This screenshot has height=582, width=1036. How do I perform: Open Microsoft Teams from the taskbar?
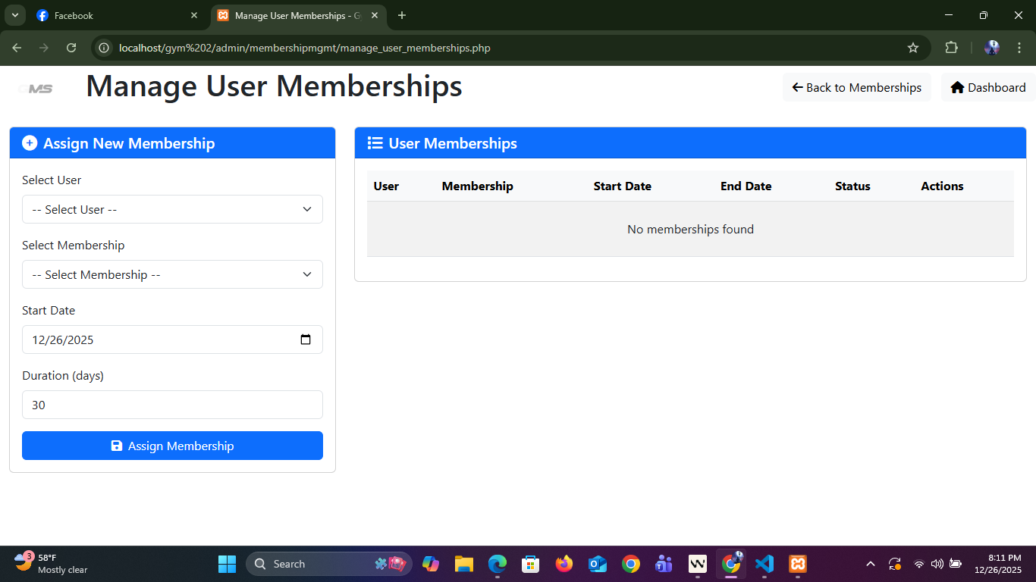point(664,564)
